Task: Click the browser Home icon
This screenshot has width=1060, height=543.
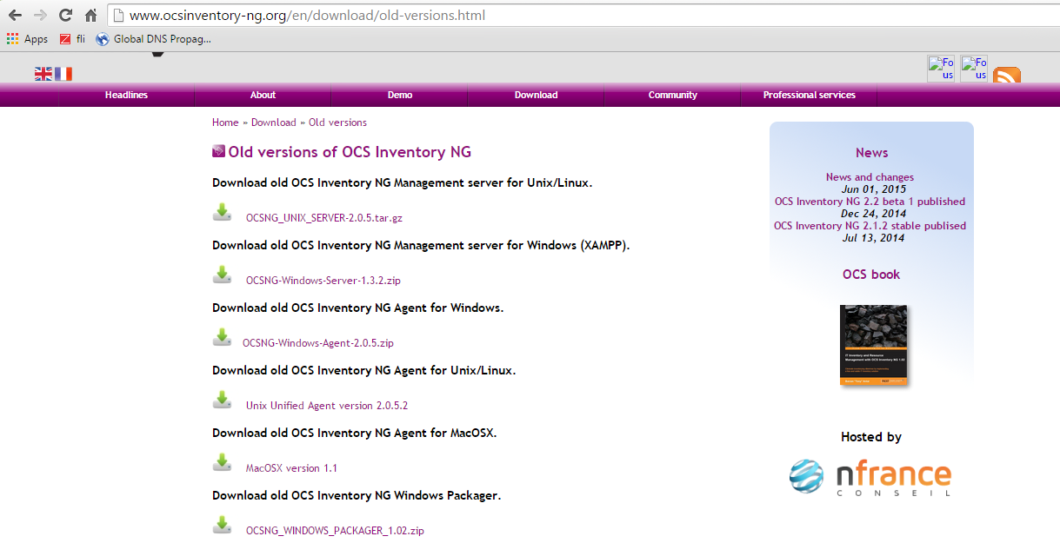Action: [x=90, y=16]
